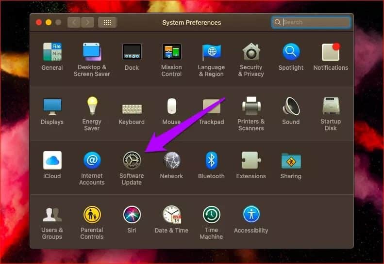Click the forward navigation arrow
Image resolution: width=384 pixels, height=264 pixels.
[x=88, y=22]
